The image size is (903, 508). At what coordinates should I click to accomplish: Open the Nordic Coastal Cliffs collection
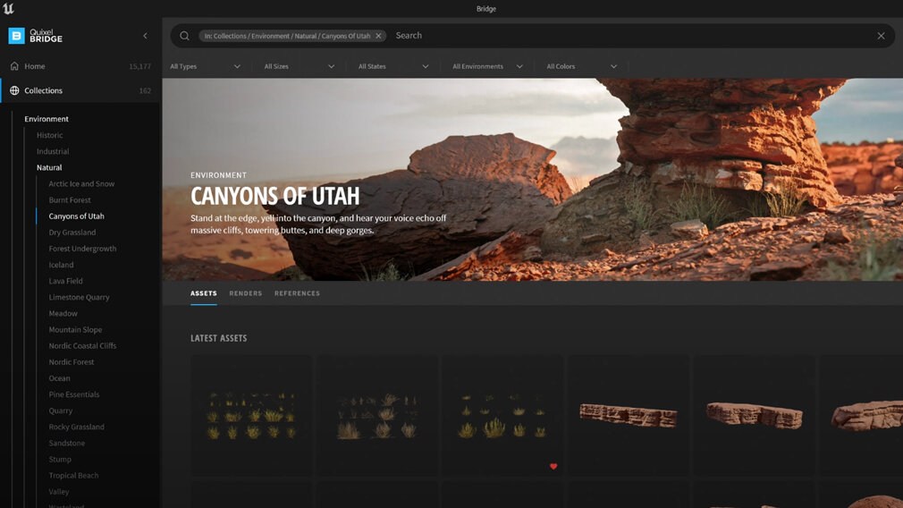click(82, 345)
